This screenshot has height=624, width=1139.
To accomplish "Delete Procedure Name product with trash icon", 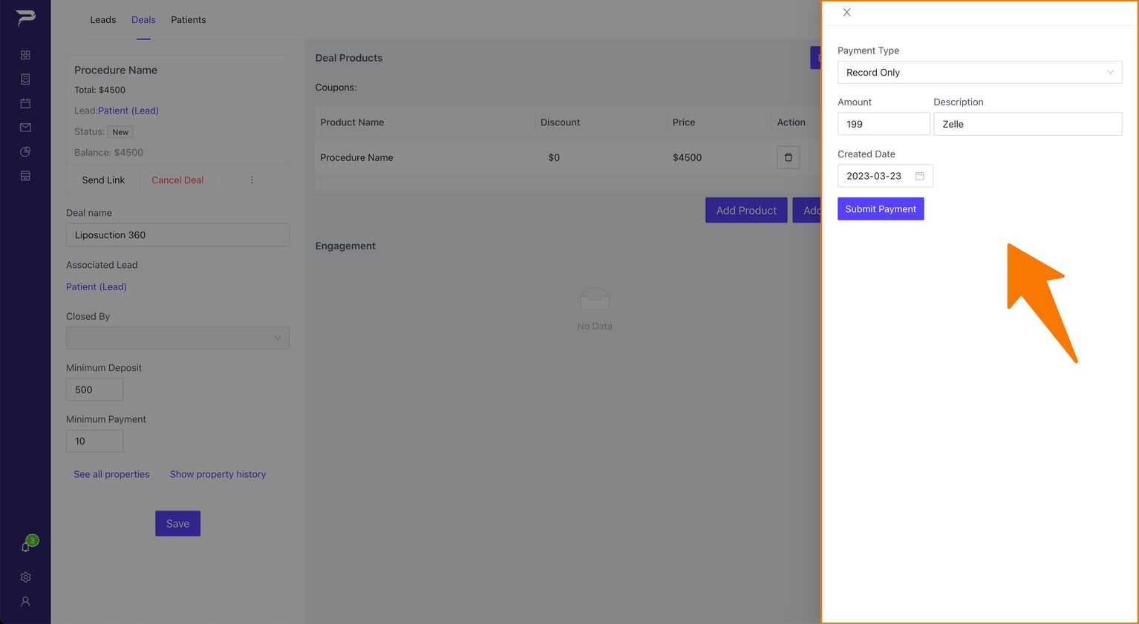I will pos(788,157).
